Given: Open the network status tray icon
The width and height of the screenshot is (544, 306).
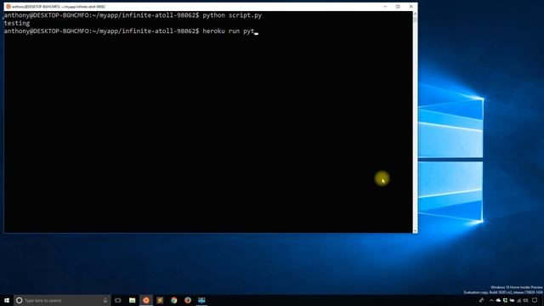Looking at the screenshot, I should pos(519,300).
